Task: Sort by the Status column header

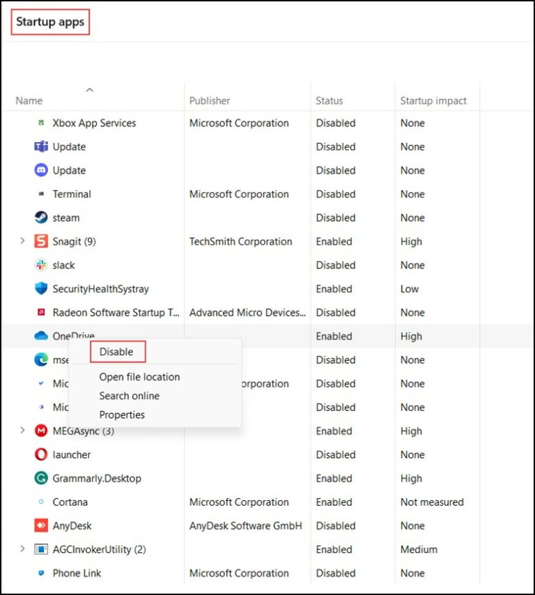Action: pyautogui.click(x=329, y=100)
